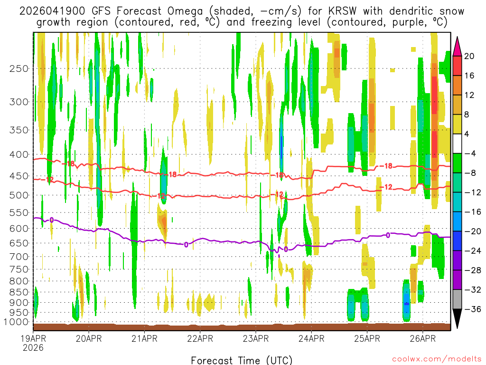Click the 900 pressure level label
The image size is (486, 365).
(x=19, y=303)
